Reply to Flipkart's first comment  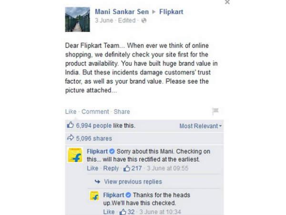tap(111, 169)
